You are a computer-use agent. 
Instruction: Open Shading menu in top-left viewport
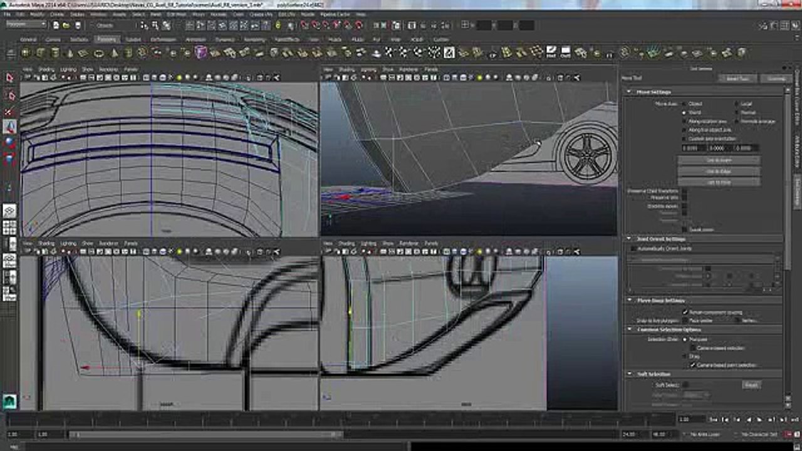point(46,70)
